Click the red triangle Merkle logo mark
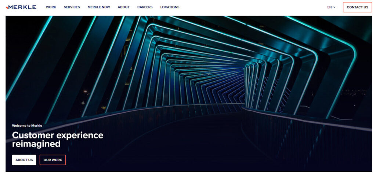The height and width of the screenshot is (174, 376). [x=7, y=7]
